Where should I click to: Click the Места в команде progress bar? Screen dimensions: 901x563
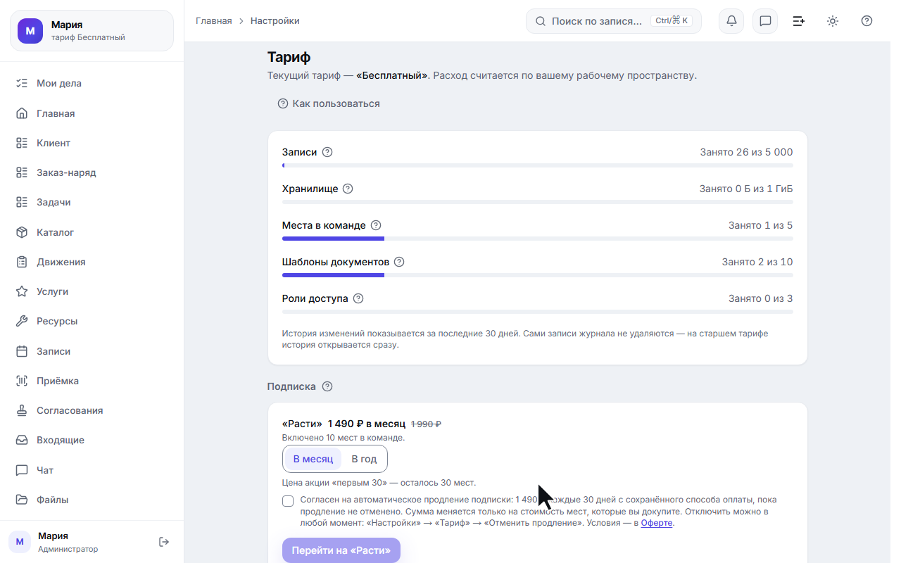point(538,239)
